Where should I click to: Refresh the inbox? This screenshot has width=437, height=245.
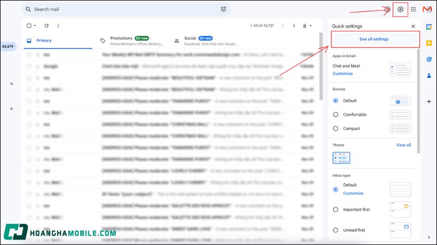(46, 26)
